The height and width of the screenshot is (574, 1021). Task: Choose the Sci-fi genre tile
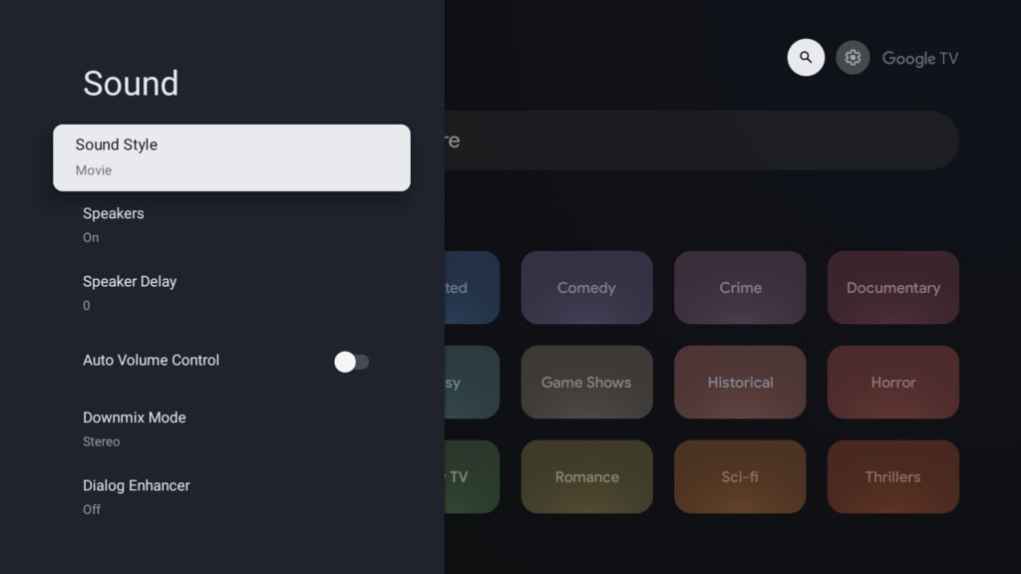(x=740, y=477)
